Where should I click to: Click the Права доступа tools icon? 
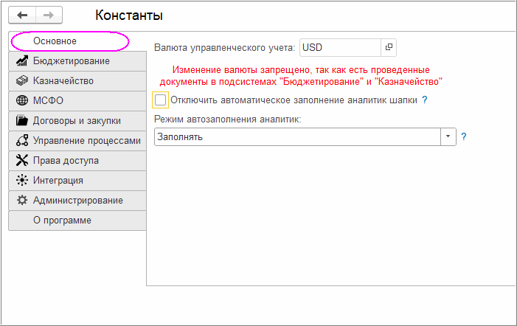(x=21, y=161)
